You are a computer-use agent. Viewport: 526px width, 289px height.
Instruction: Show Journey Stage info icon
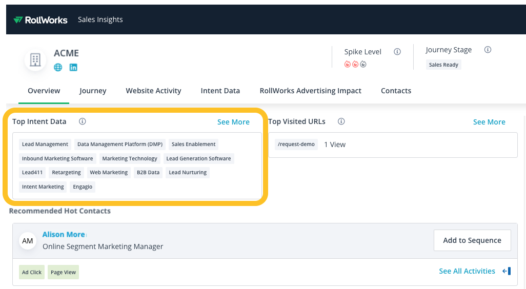(x=488, y=50)
